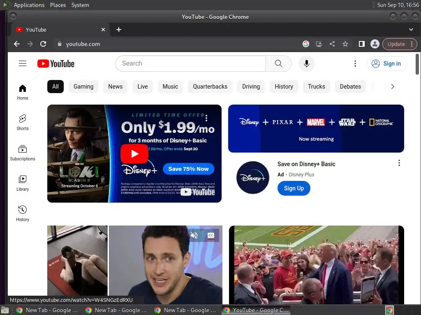Screen dimensions: 421x315
Task: Toggle Chrome side panel icon
Action: [x=362, y=44]
